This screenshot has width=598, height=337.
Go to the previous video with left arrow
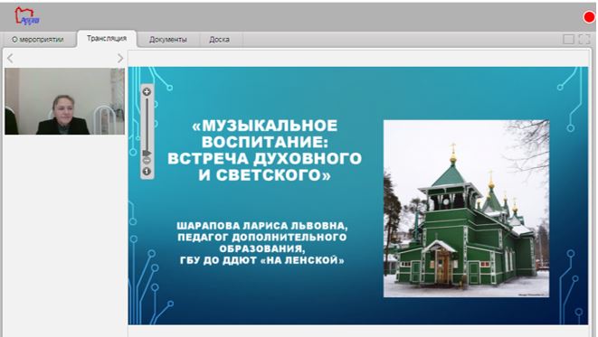(x=10, y=58)
